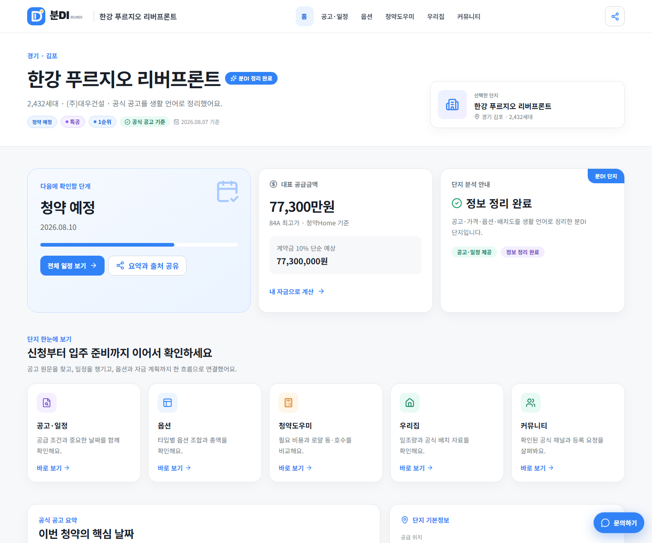
Task: Click 문의하기 chat button
Action: click(619, 523)
